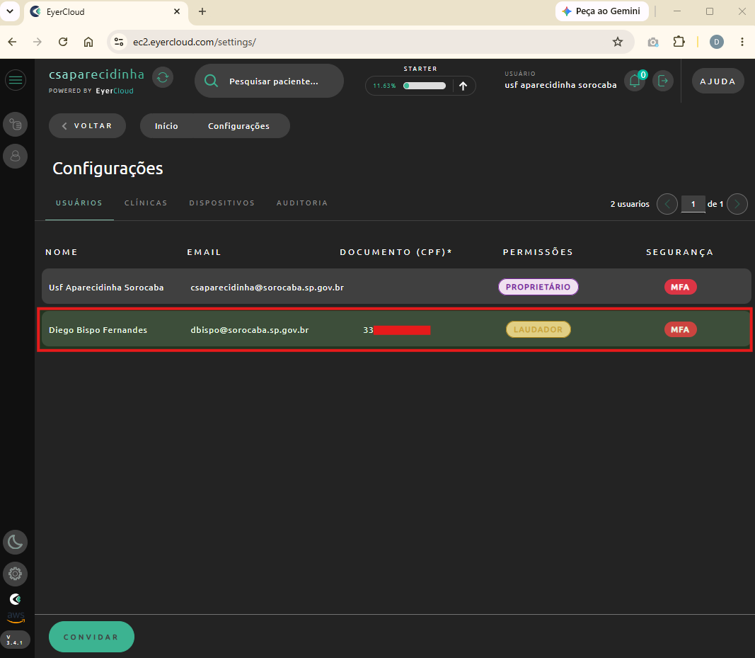
Task: Click the version 3.4.1 badge
Action: 15,640
